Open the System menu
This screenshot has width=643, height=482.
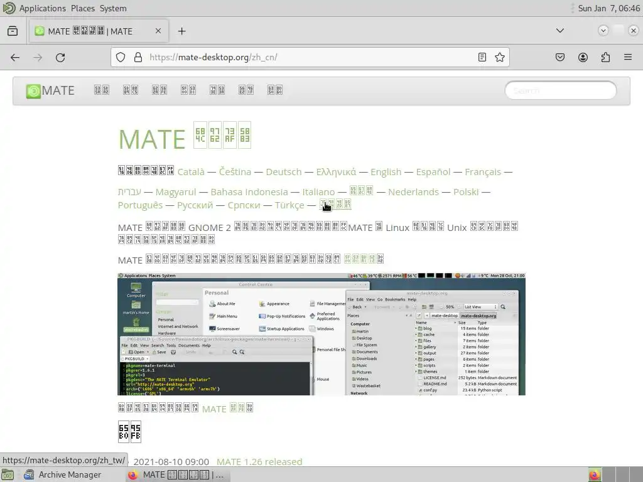coord(113,8)
